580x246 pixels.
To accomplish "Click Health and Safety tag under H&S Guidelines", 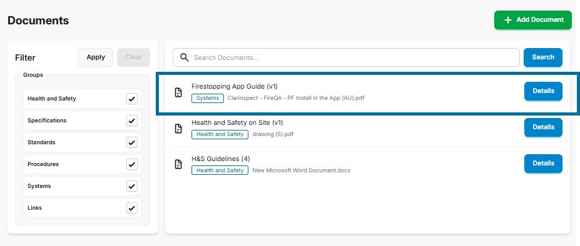I will [220, 170].
